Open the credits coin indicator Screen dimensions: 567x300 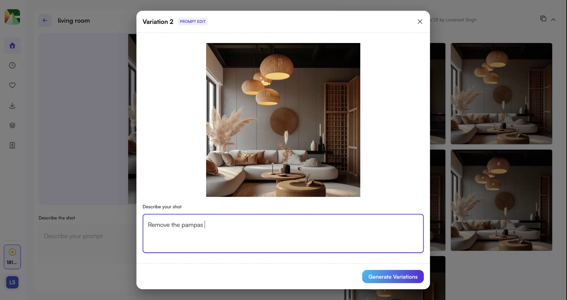(12, 252)
